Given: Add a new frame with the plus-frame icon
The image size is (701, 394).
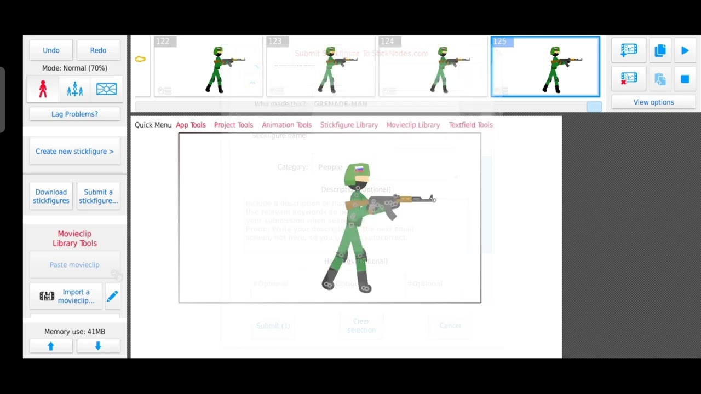Looking at the screenshot, I should [x=629, y=50].
